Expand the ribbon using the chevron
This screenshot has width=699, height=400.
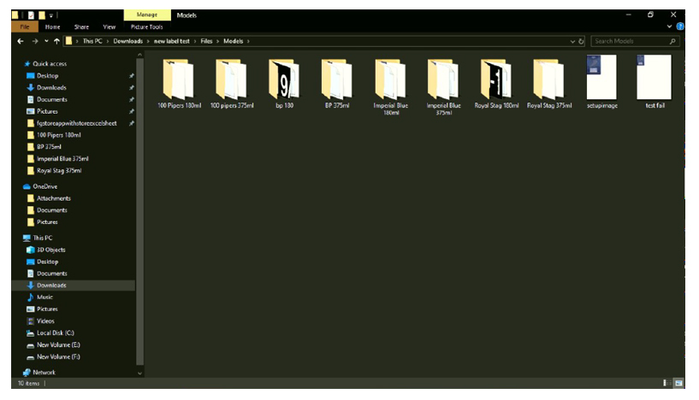point(670,26)
